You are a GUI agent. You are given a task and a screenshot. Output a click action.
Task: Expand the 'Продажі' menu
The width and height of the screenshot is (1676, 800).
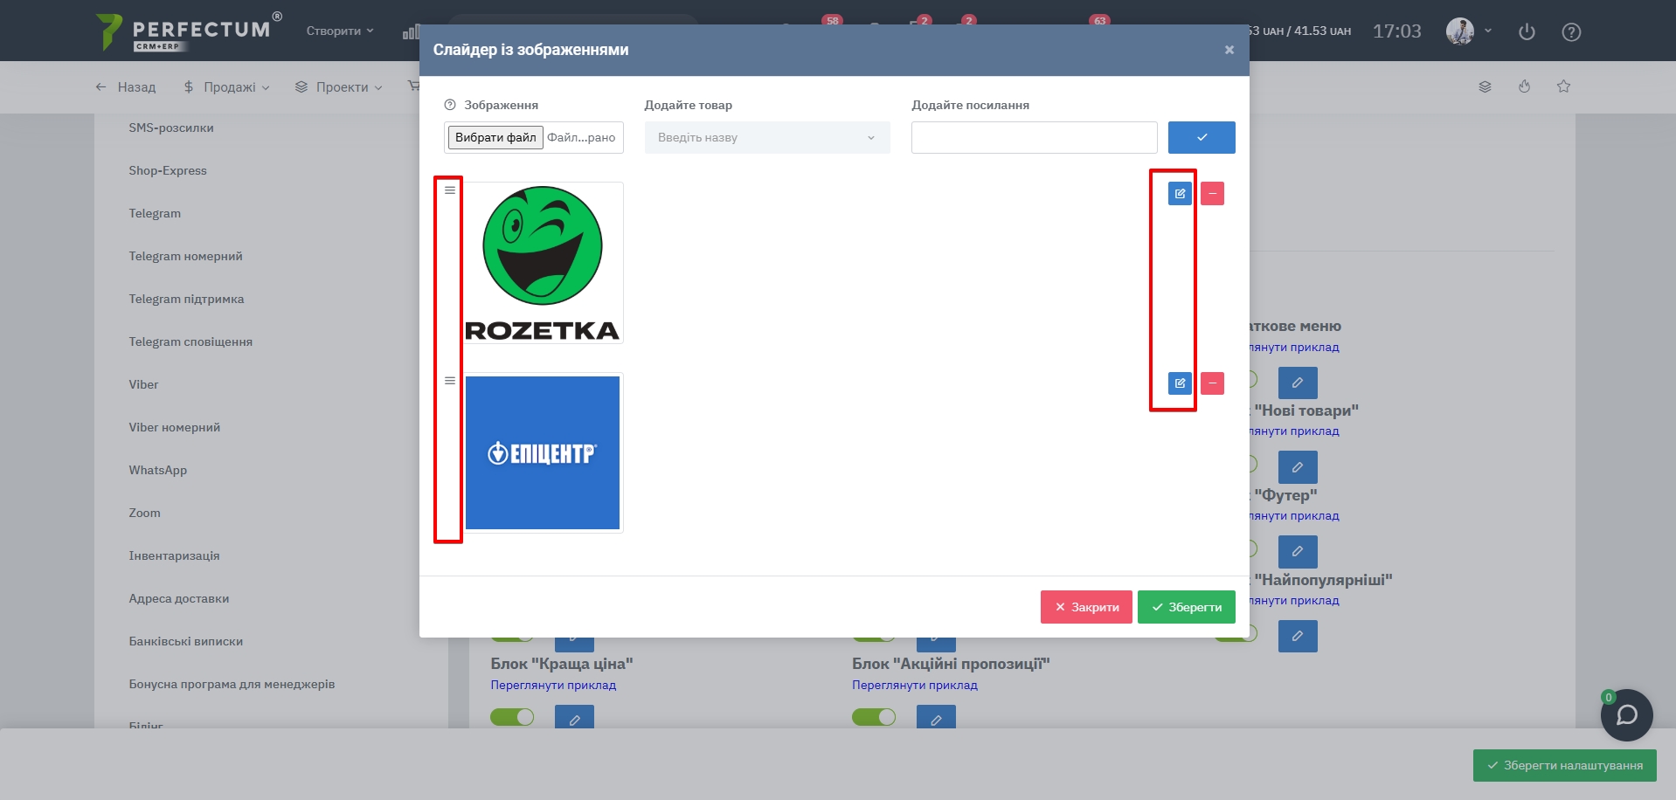click(x=226, y=87)
